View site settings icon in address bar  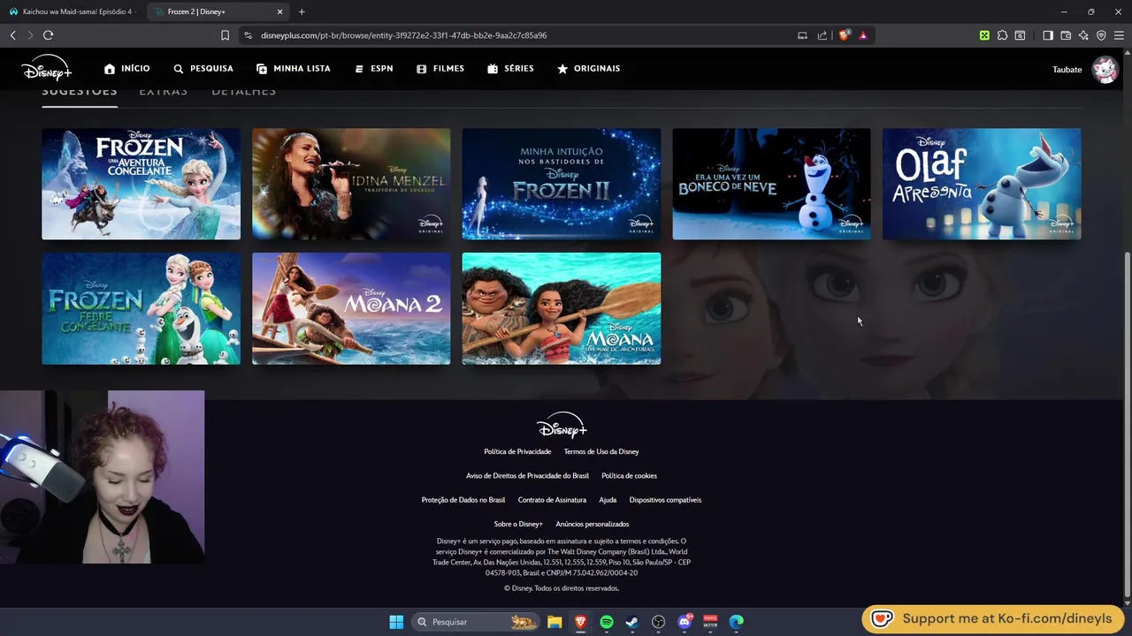pyautogui.click(x=249, y=35)
